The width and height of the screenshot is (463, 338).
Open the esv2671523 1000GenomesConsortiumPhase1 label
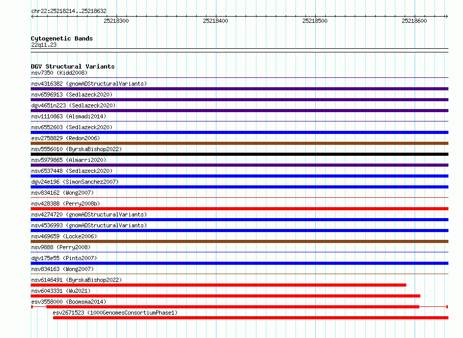pos(115,313)
